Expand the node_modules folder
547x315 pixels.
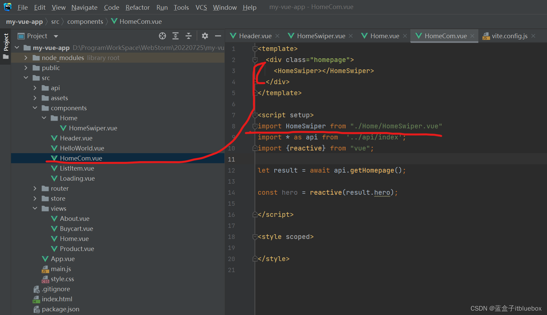coord(26,58)
